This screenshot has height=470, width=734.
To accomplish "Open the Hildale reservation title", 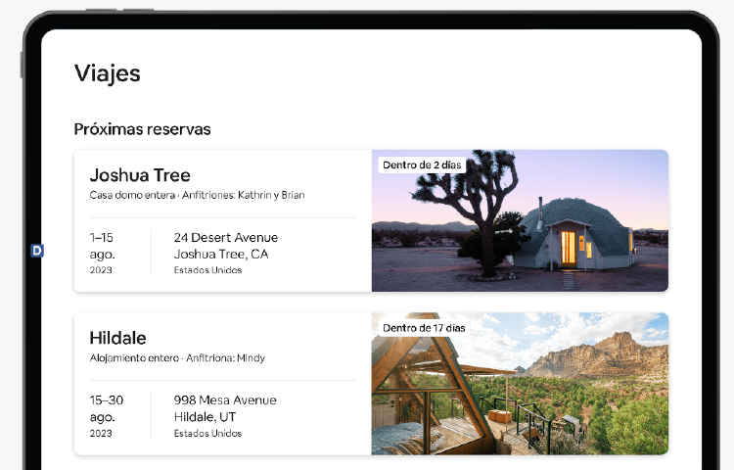I will [117, 338].
